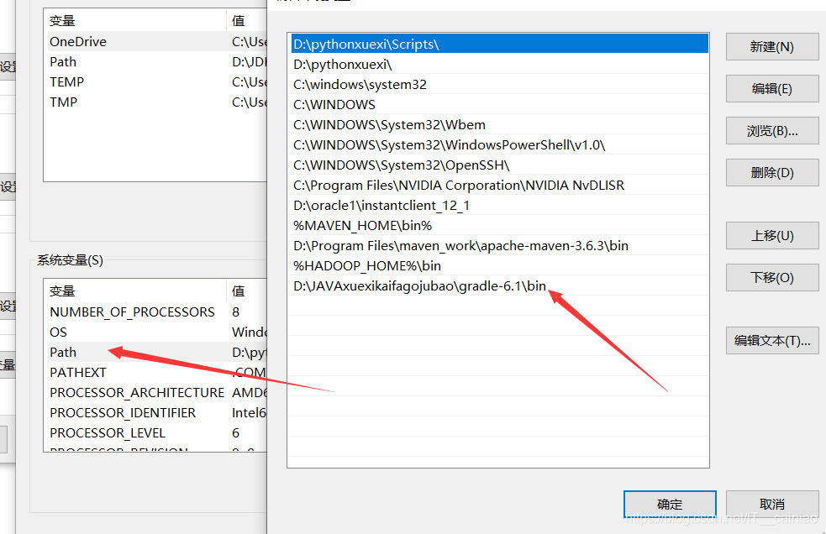Image resolution: width=826 pixels, height=534 pixels.
Task: Click 值 column header in user variables
Action: click(248, 20)
